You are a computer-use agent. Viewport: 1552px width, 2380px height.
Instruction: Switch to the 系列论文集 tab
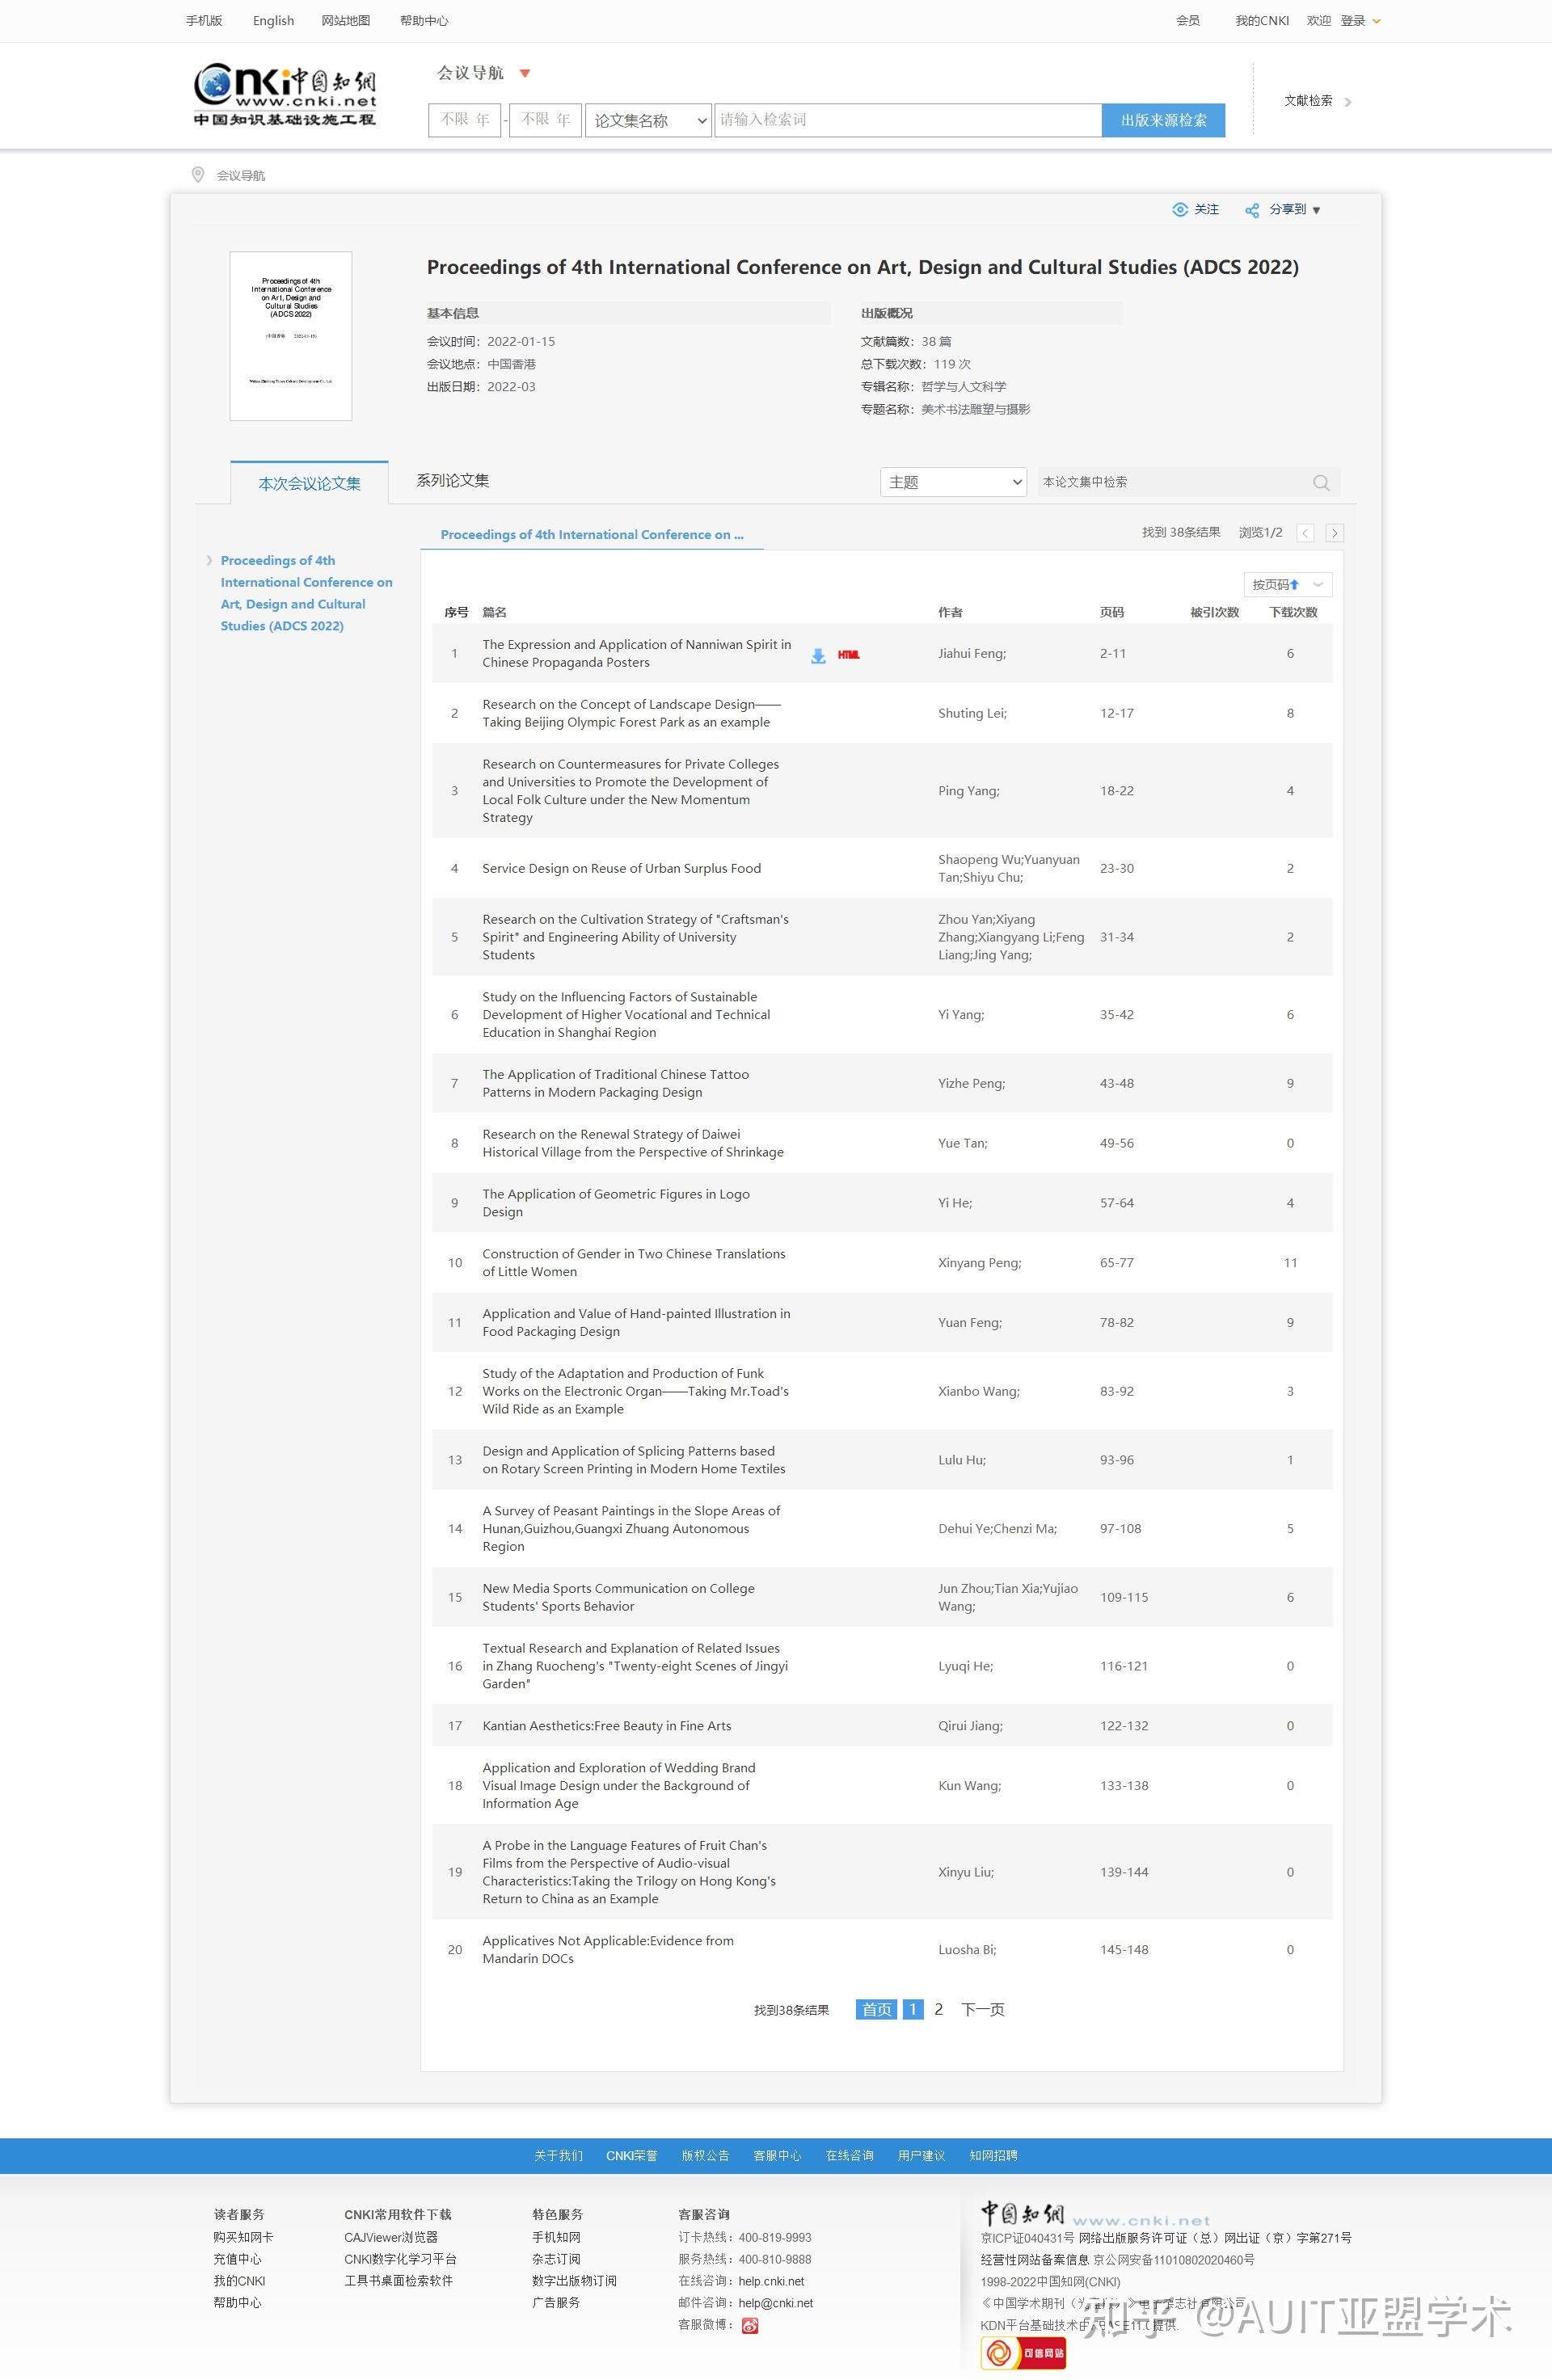pos(452,481)
